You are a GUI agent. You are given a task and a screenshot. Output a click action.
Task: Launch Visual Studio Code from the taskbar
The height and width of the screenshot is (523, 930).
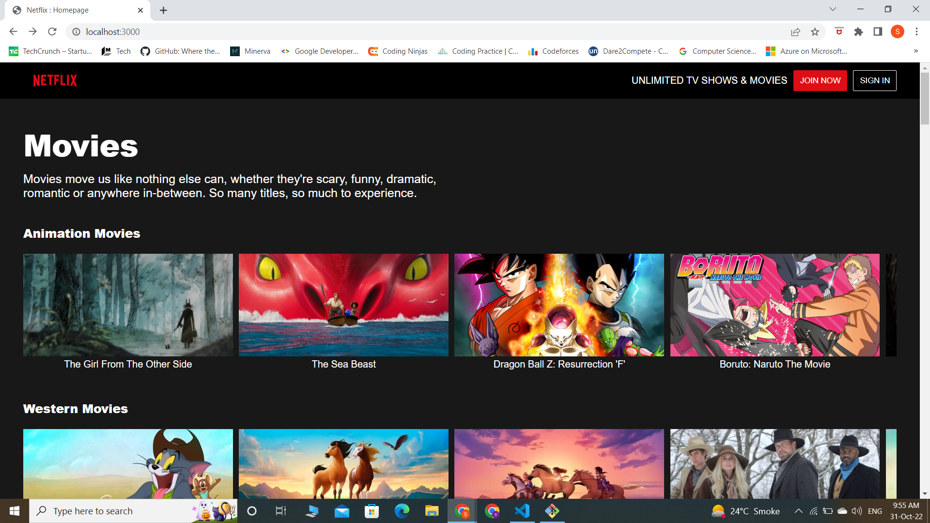pos(521,511)
